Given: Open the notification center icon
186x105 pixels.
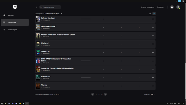Looking at the screenshot, I should 183,104.
